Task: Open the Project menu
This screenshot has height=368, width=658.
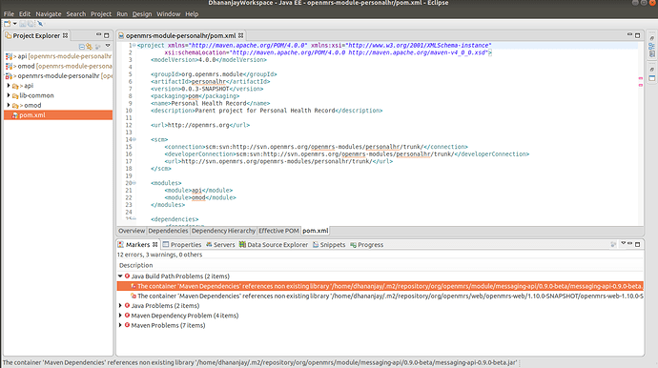Action: tap(101, 14)
